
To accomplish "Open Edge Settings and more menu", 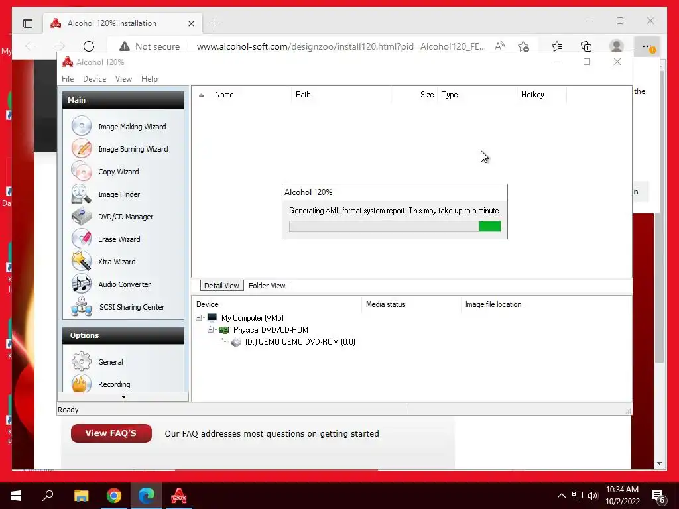I will tap(647, 46).
